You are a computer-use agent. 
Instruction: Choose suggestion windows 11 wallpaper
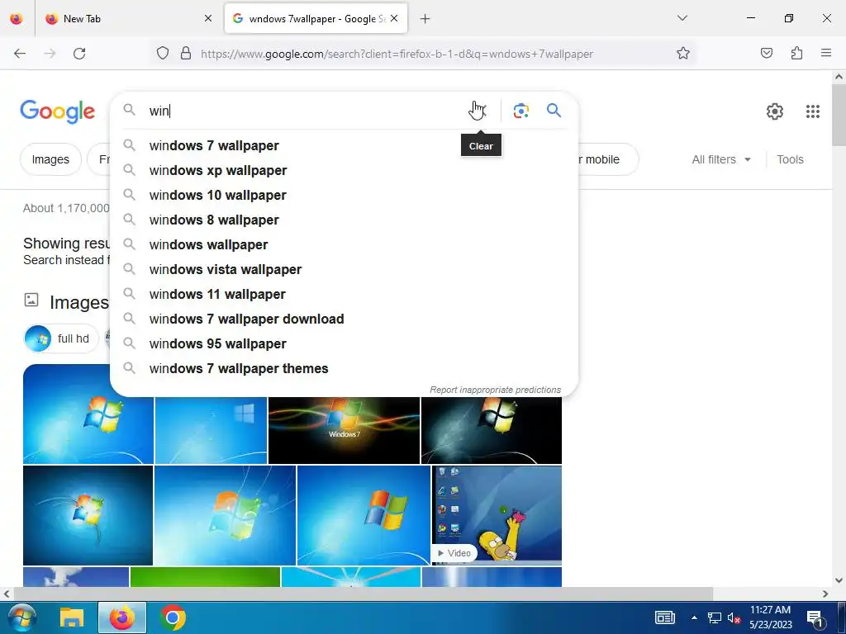tap(344, 295)
